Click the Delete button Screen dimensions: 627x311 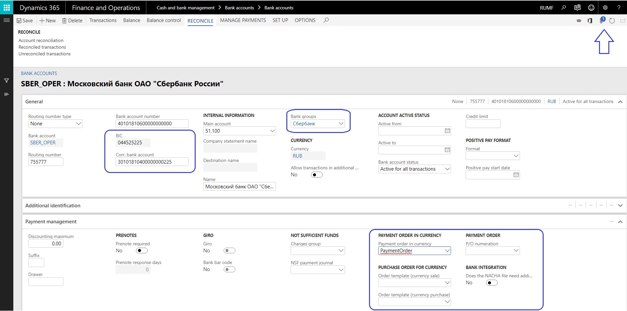(72, 20)
